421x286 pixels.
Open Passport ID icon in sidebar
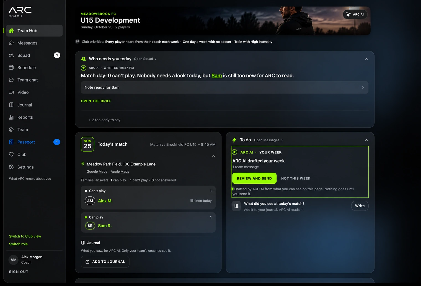tap(11, 142)
